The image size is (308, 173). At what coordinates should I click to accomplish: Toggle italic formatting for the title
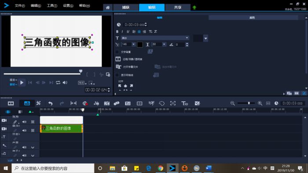click(x=122, y=31)
